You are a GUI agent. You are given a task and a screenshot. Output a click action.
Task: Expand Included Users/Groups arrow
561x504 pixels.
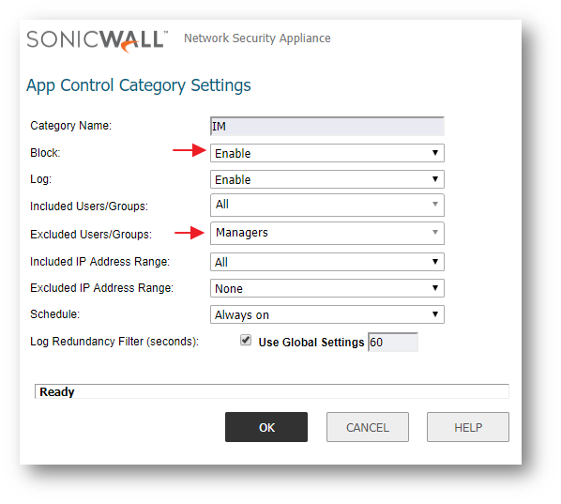coord(434,205)
